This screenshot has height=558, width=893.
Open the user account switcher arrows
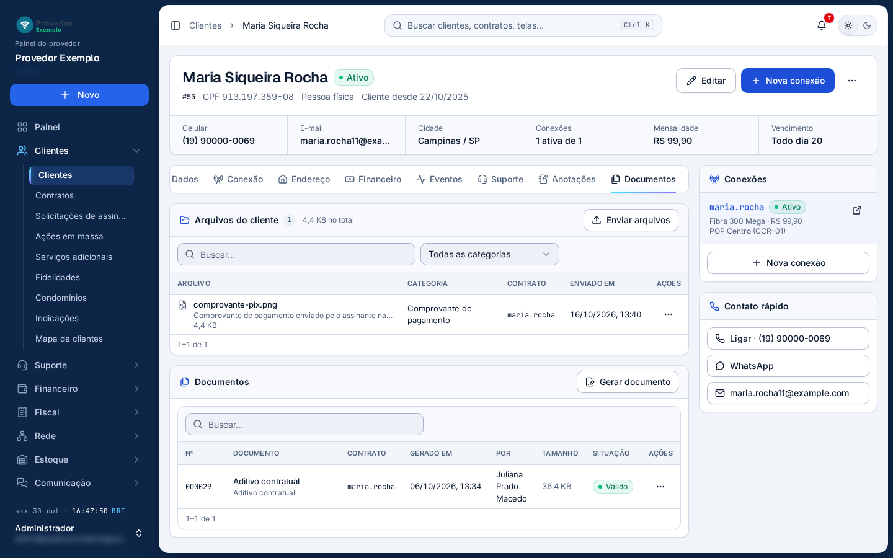(x=139, y=533)
